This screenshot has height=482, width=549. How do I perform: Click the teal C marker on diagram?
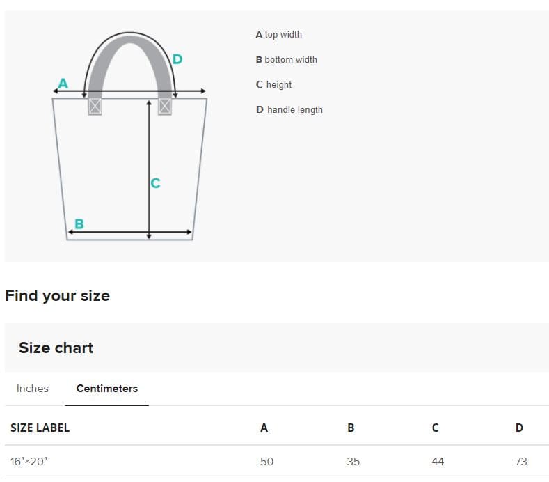coord(155,183)
